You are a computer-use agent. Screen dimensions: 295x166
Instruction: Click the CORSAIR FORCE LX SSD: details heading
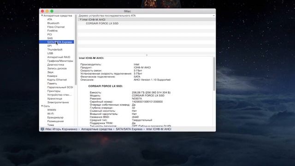point(106,86)
